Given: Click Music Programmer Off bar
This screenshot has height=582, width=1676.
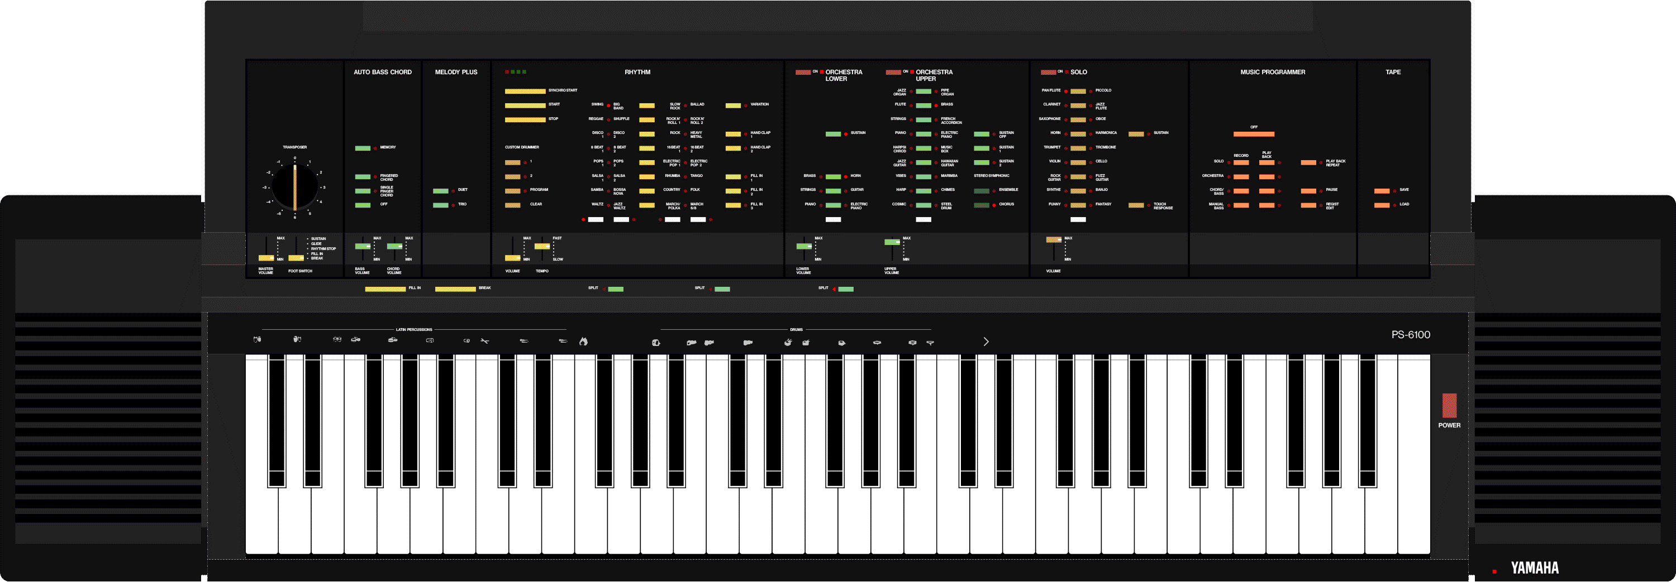Looking at the screenshot, I should pos(1254,134).
